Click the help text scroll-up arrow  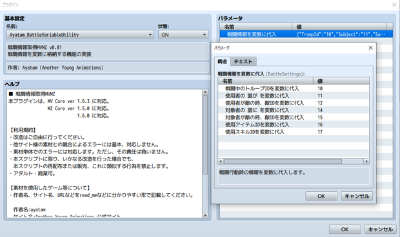[x=205, y=92]
